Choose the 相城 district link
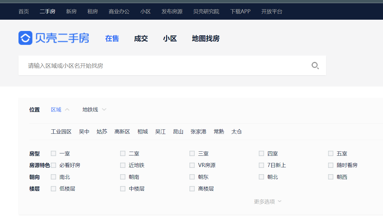383x222 pixels. [143, 132]
